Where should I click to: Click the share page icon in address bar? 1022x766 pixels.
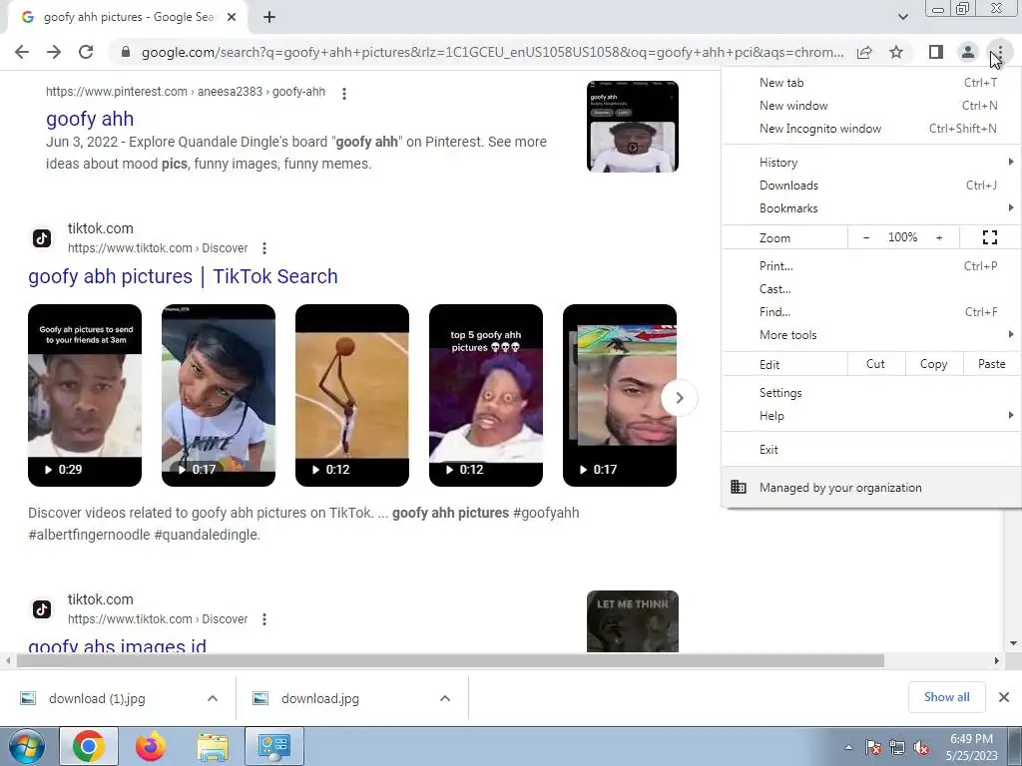(864, 52)
